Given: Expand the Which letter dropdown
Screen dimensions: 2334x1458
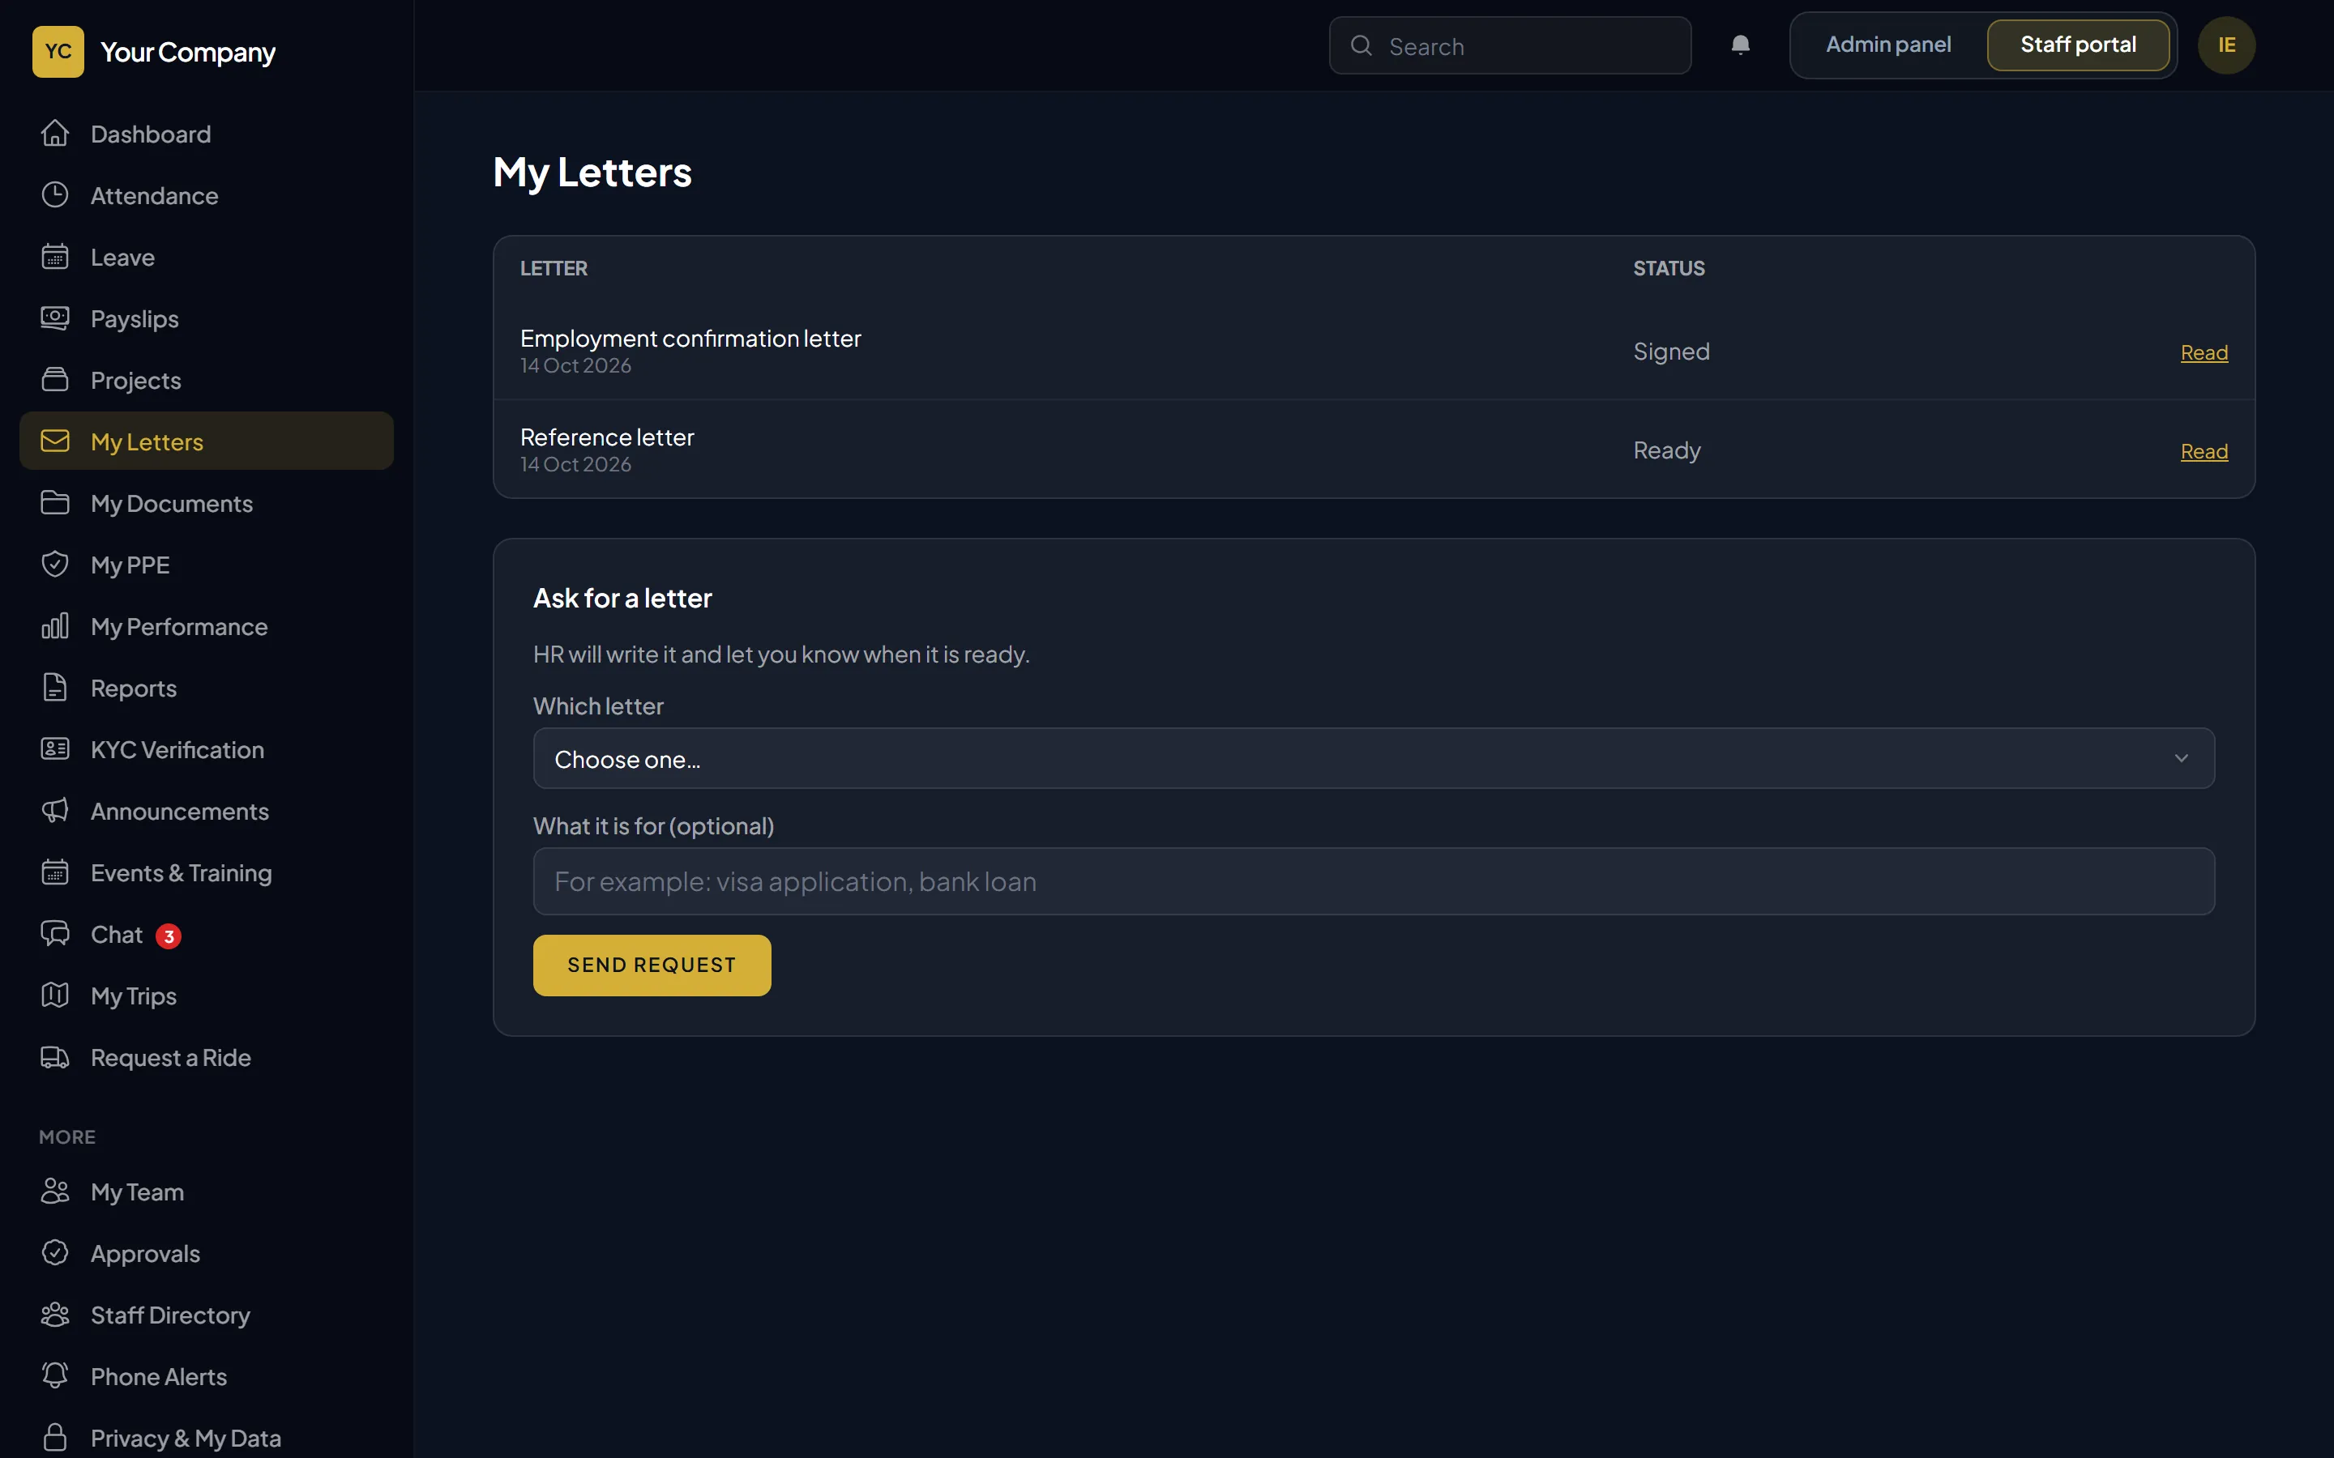Looking at the screenshot, I should 1374,759.
